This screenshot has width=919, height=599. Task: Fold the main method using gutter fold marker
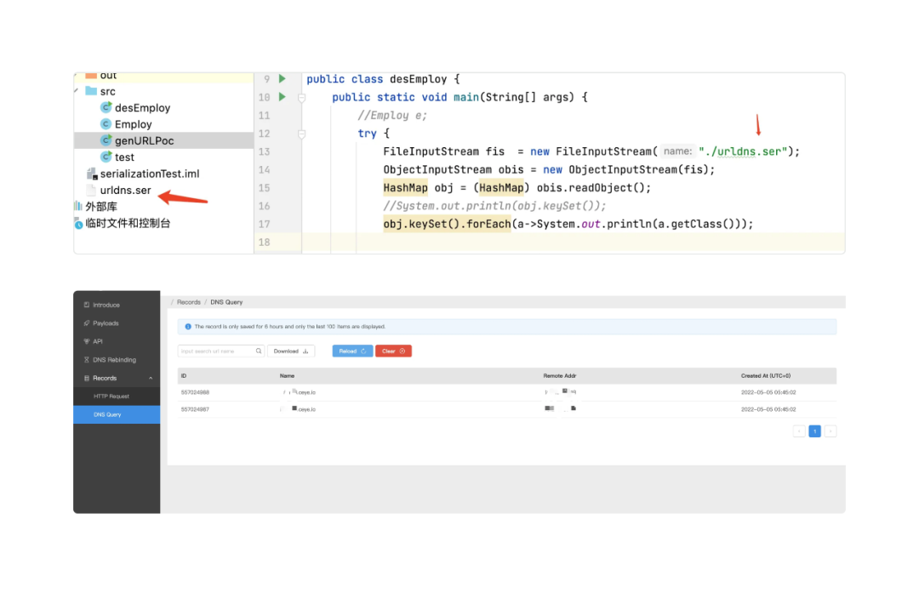[301, 98]
